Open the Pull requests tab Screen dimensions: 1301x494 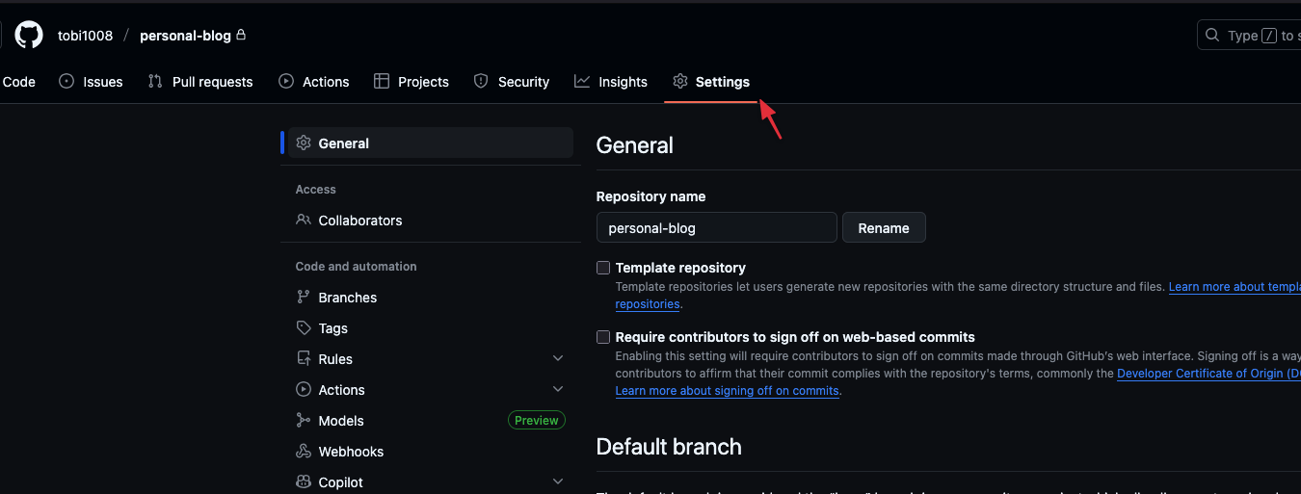200,82
